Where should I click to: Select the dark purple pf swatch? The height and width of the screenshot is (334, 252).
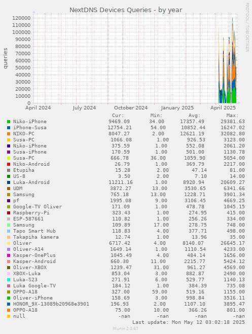point(9,201)
